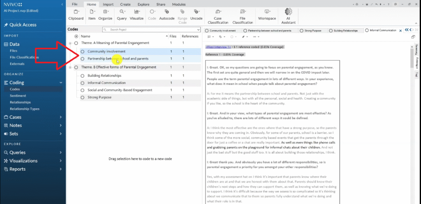Click the Query ribbon icon
Viewport: 421px width, 204px height.
tap(122, 14)
